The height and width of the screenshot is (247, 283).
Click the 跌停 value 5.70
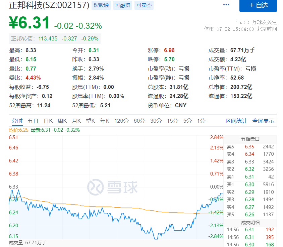click(x=169, y=59)
